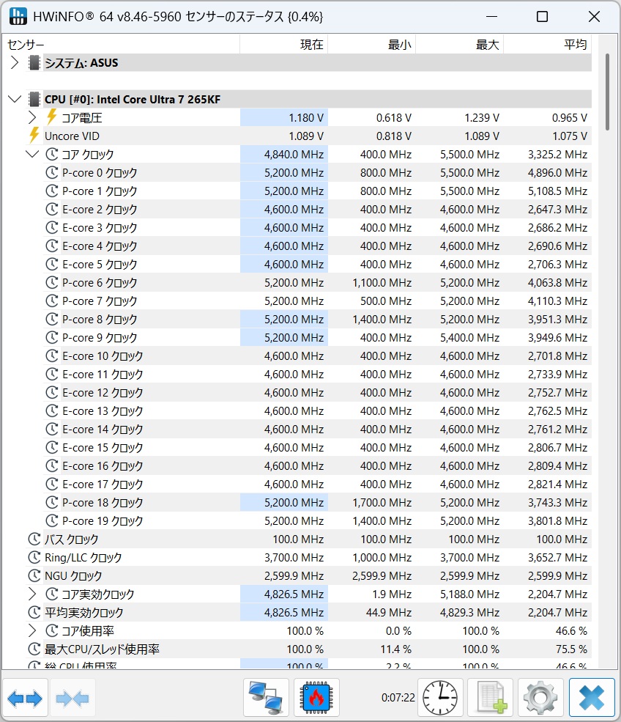Click the clock icon of 平均実効クロック
This screenshot has width=621, height=722.
[x=34, y=612]
